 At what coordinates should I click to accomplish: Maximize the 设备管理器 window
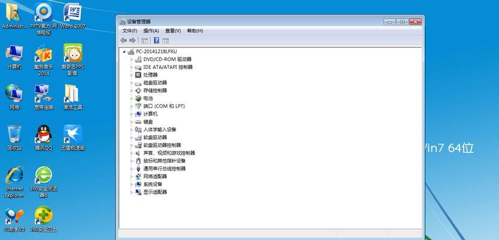tap(403, 22)
